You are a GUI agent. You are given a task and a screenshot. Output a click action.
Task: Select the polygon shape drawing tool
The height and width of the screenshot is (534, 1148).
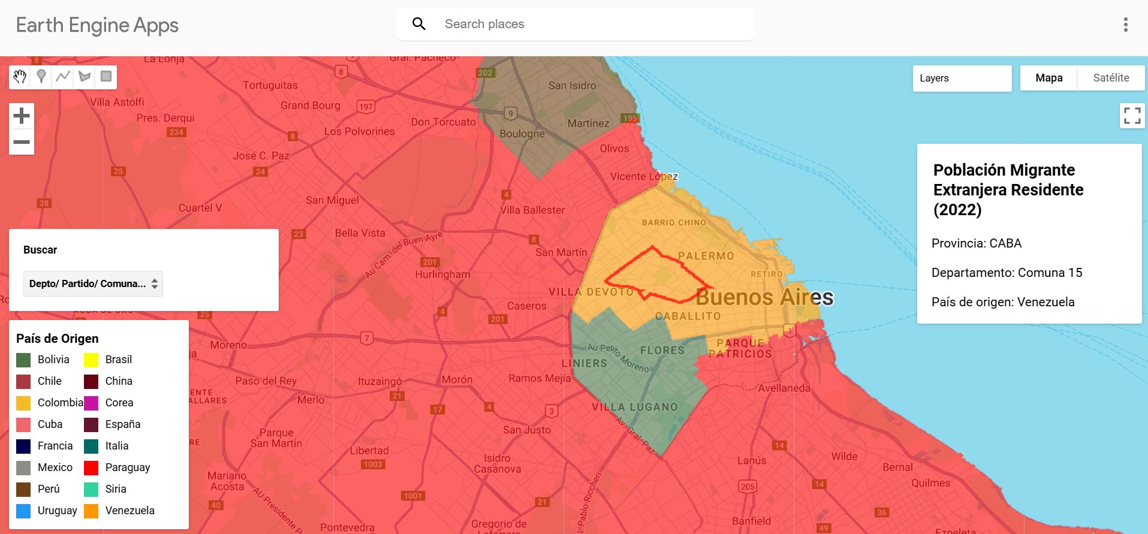click(85, 77)
